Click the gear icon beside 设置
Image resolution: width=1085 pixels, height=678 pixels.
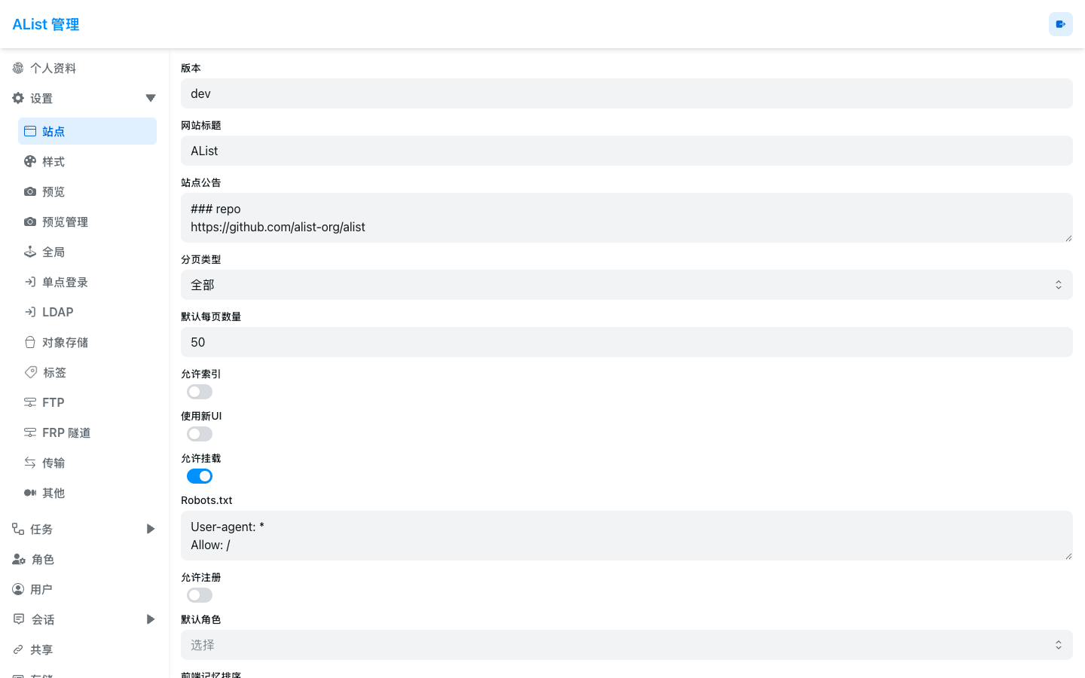18,98
